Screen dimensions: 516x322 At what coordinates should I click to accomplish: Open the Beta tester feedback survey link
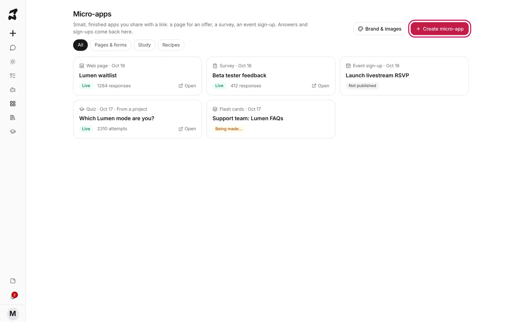(320, 86)
